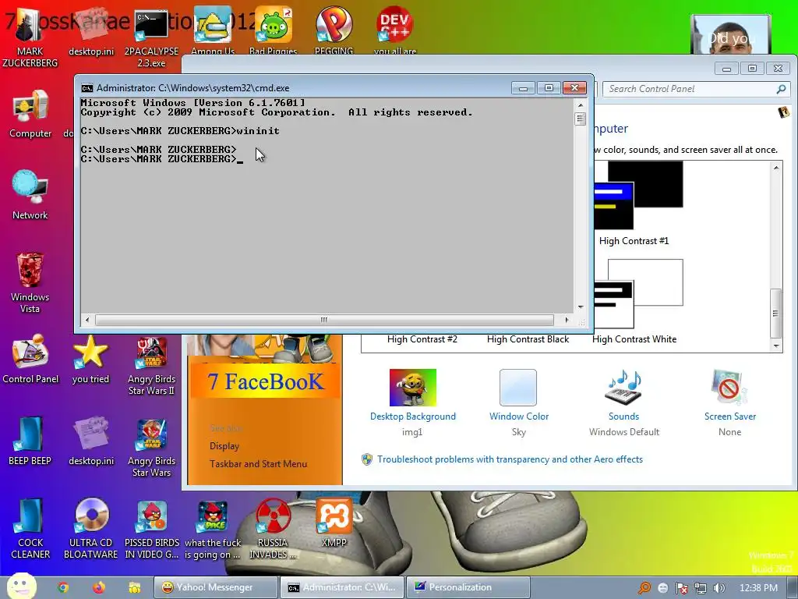Click cmd horizontal scrollbar right arrow
The image size is (798, 599).
pyautogui.click(x=567, y=320)
